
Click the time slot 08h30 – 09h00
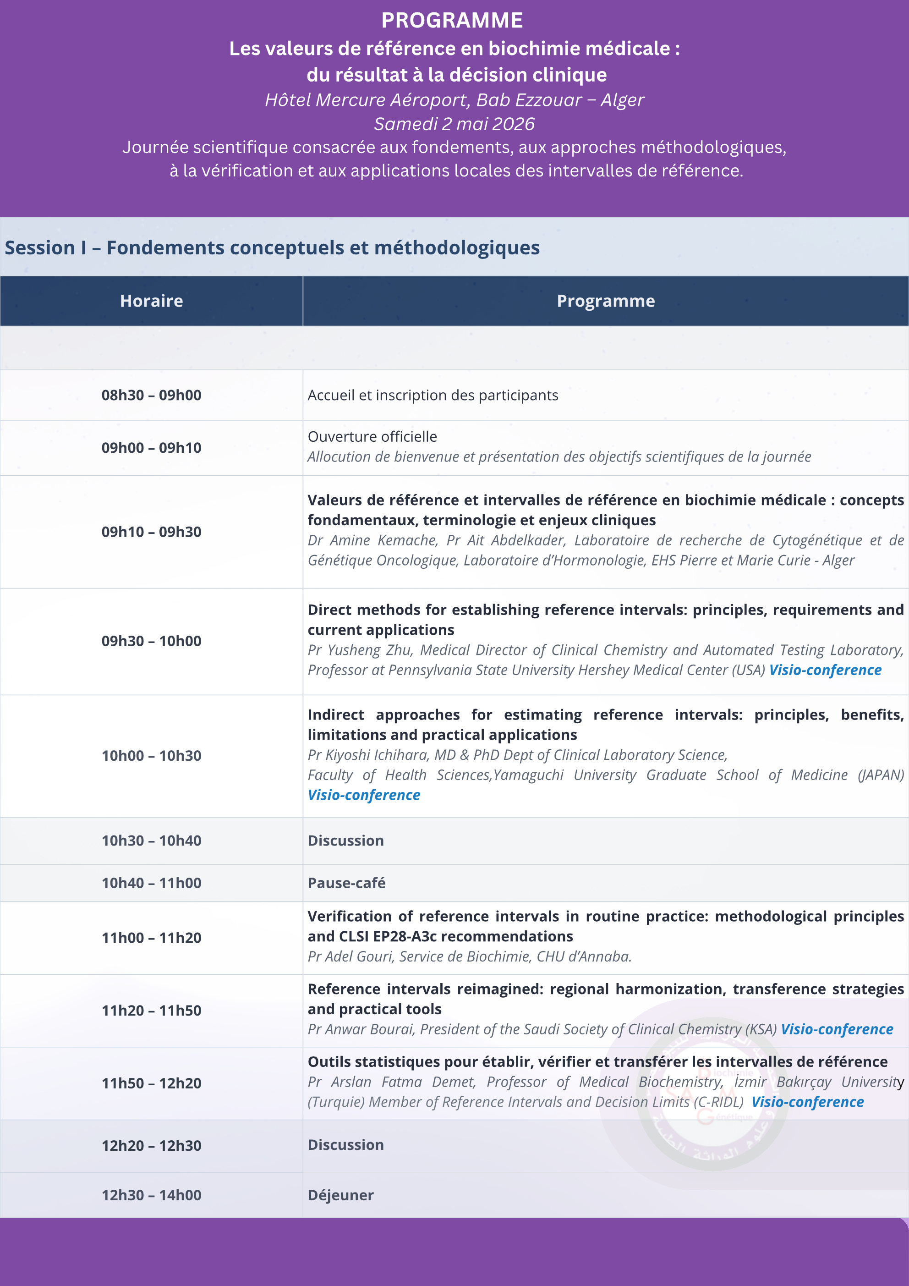[x=151, y=395]
